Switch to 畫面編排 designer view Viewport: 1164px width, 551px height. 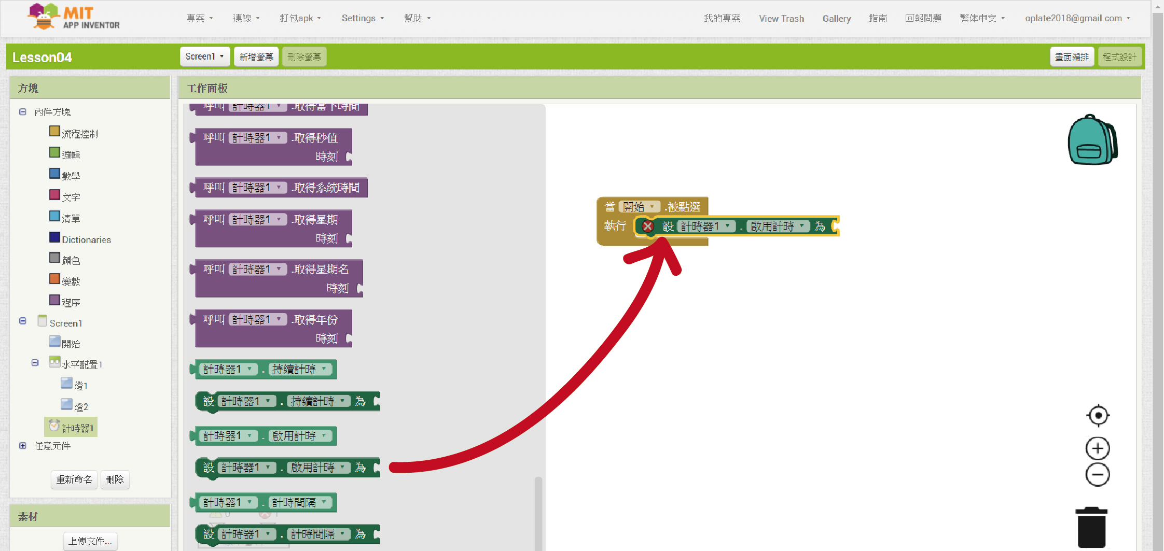coord(1071,56)
